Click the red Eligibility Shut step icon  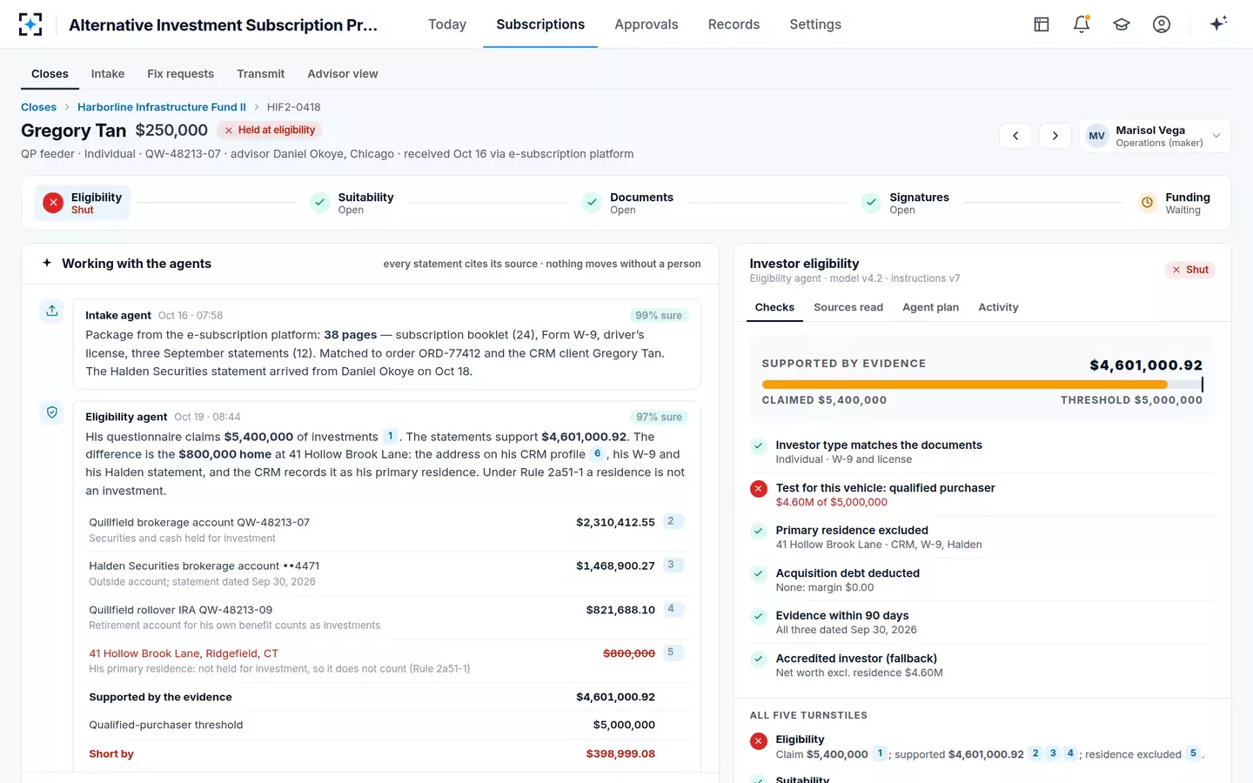(53, 203)
